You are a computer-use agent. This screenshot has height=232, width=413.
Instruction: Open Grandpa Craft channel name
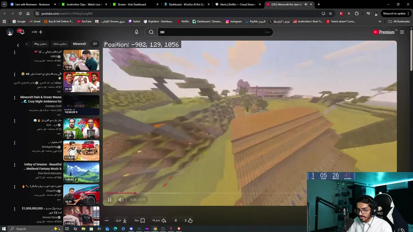(53, 106)
